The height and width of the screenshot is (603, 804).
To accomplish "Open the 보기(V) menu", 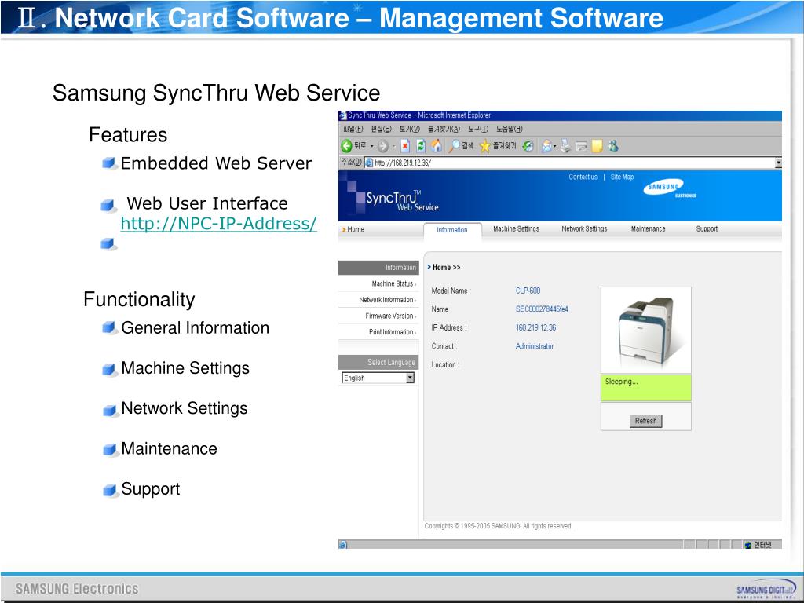I will [x=409, y=129].
